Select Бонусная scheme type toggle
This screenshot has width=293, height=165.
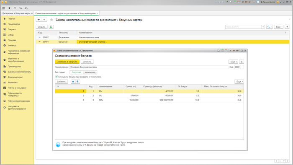click(77, 72)
